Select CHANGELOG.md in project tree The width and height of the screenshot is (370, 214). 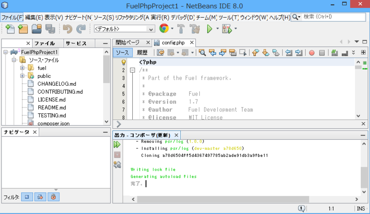point(56,84)
